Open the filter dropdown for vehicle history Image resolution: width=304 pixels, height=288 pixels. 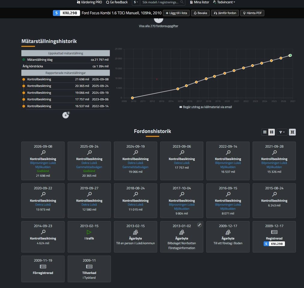[282, 132]
